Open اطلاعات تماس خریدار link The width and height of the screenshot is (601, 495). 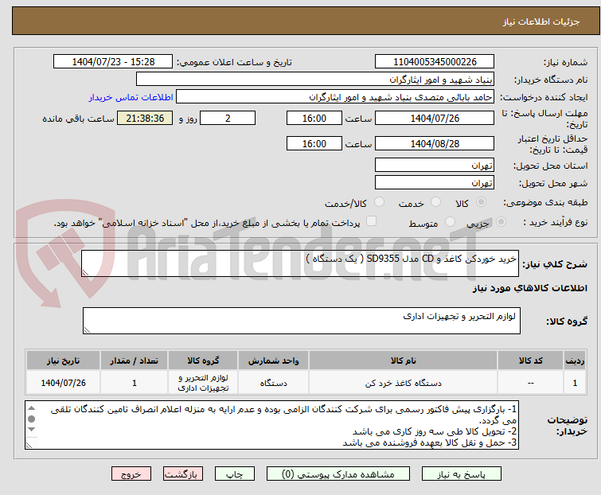coord(131,97)
